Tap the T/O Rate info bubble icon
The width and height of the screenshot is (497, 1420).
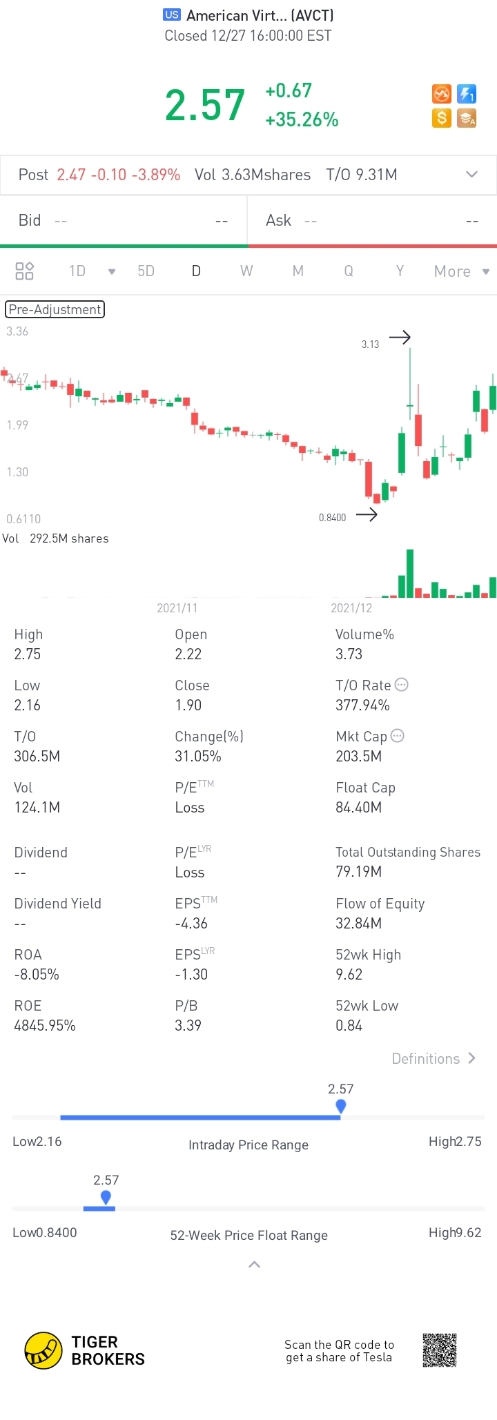coord(402,685)
